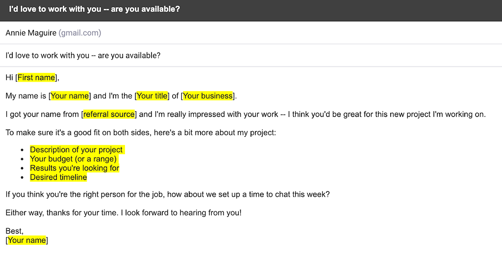Click the email title bar header
This screenshot has height=257, width=502.
pyautogui.click(x=251, y=10)
